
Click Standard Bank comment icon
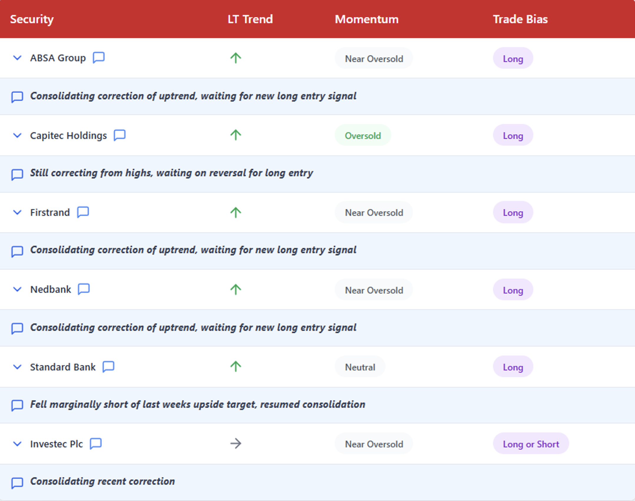(108, 366)
